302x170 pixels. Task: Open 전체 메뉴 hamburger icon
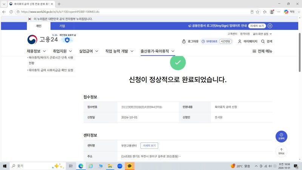(254, 51)
